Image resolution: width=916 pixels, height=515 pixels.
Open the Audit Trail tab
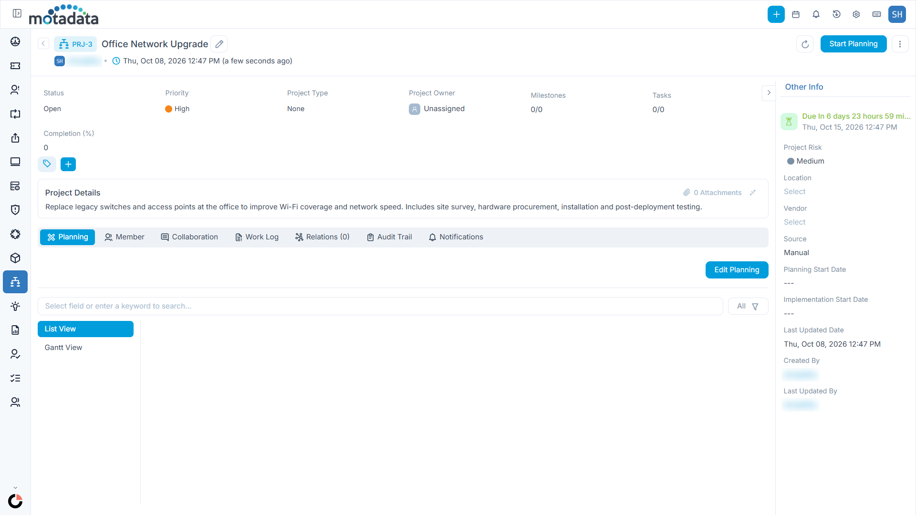tap(389, 237)
